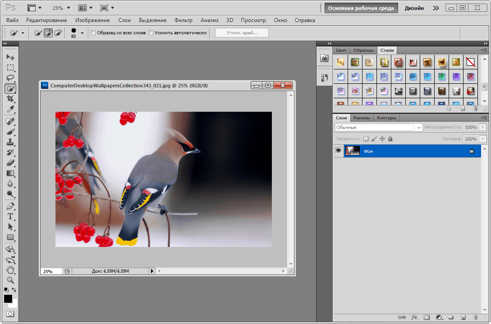Viewport: 491px width, 324px height.
Task: Reset default foreground and background colors
Action: coord(6,290)
